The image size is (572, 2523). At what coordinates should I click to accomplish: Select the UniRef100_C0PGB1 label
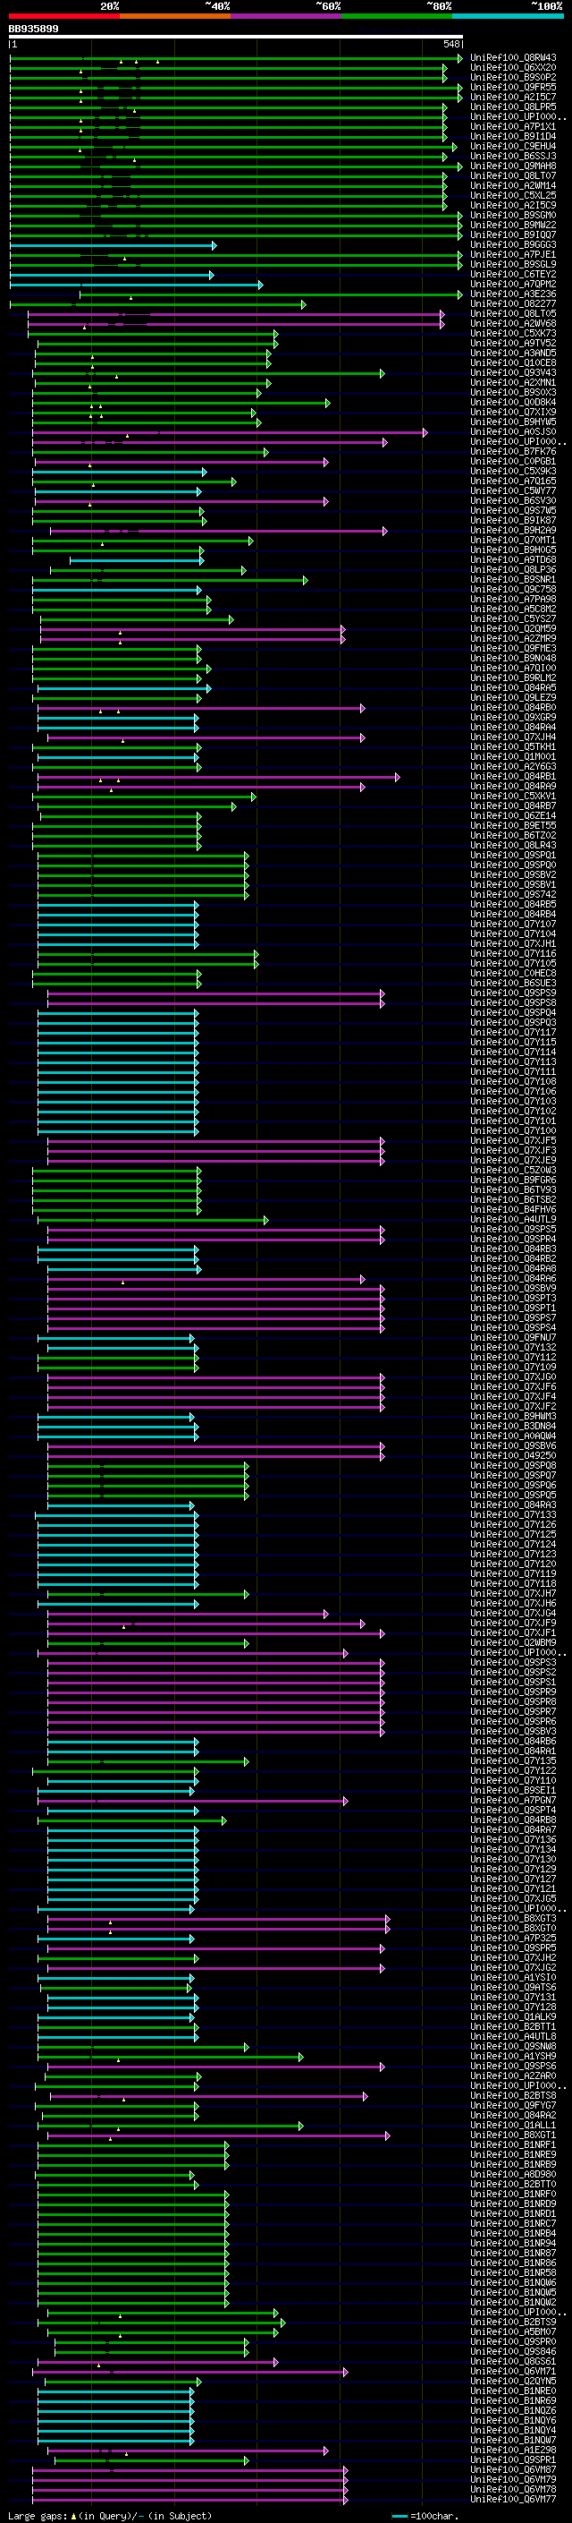(x=513, y=461)
